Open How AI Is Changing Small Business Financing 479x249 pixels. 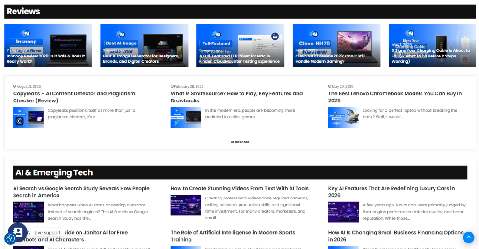click(x=396, y=236)
